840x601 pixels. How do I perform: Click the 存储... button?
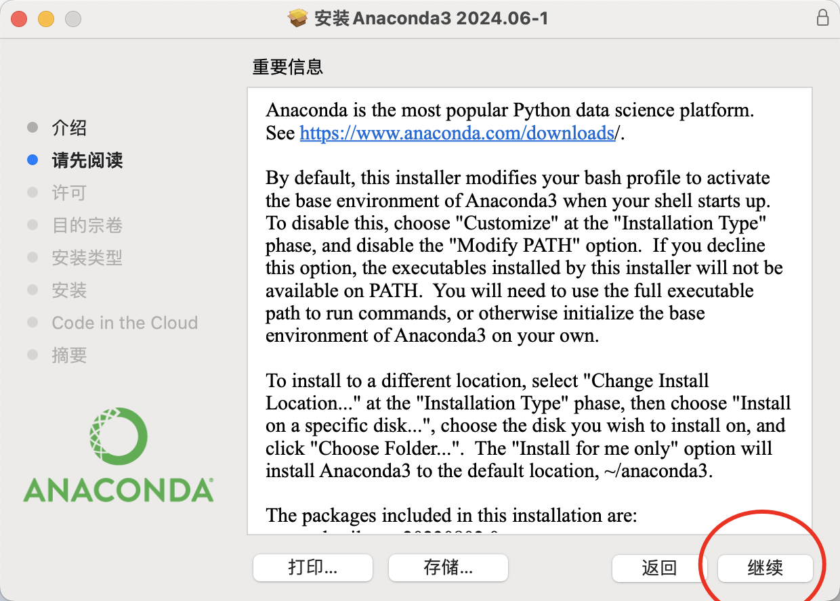448,567
